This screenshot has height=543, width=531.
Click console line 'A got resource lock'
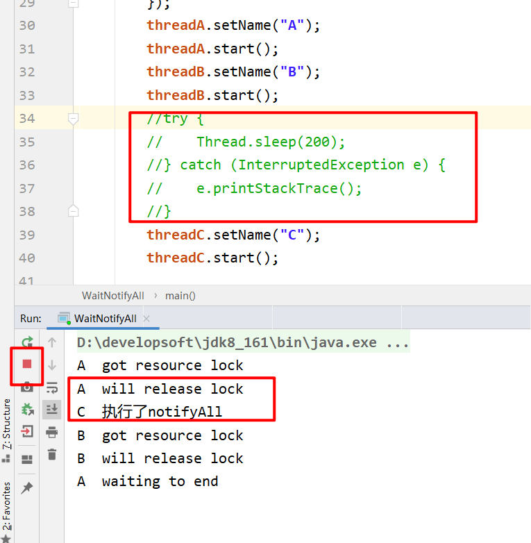[x=160, y=365]
